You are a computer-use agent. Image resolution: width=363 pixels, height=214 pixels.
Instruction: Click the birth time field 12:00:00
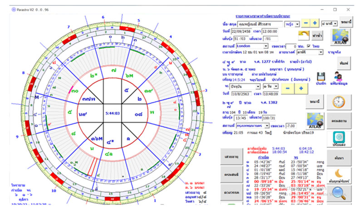click(270, 31)
